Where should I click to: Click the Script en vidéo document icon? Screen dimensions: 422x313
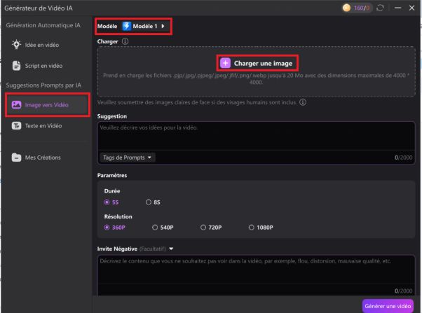pyautogui.click(x=17, y=66)
